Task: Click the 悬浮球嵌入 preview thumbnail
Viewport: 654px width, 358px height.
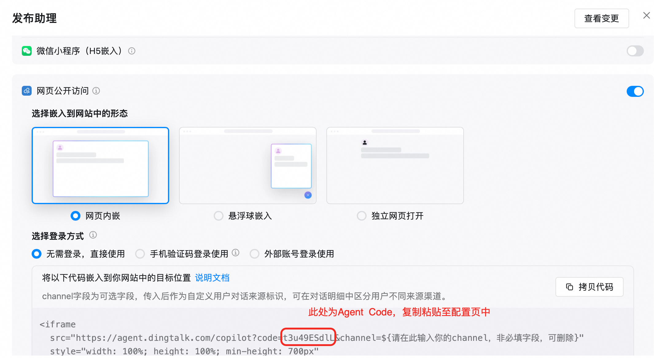Action: 248,166
